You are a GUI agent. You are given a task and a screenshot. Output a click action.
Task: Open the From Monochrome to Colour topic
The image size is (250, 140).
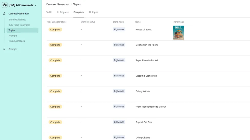point(151,107)
